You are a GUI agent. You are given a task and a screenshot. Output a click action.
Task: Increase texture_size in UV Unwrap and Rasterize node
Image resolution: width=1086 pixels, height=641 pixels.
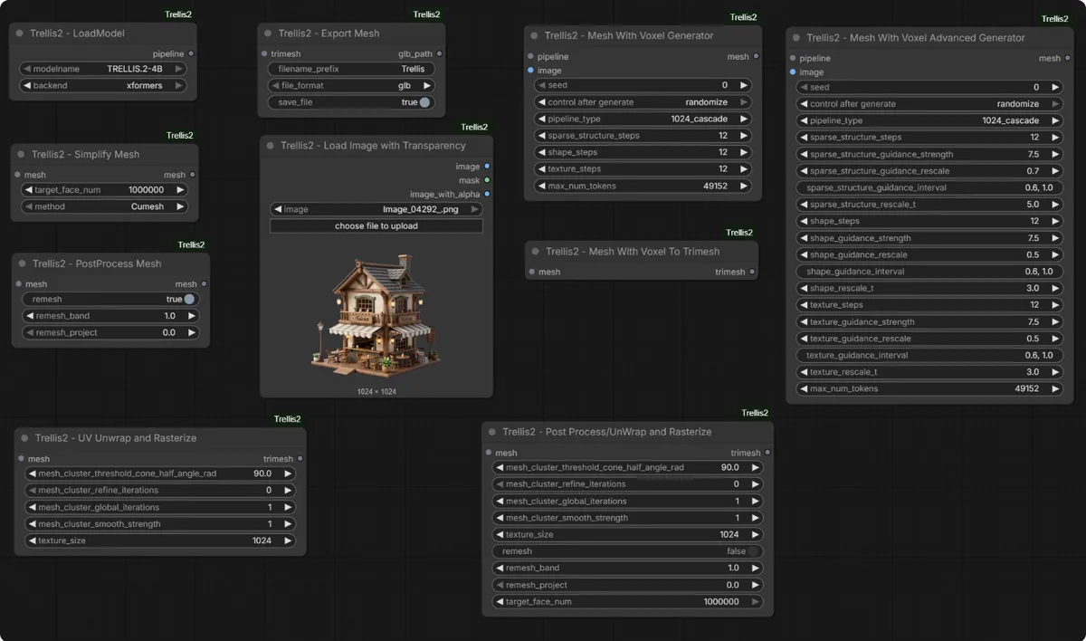click(288, 541)
